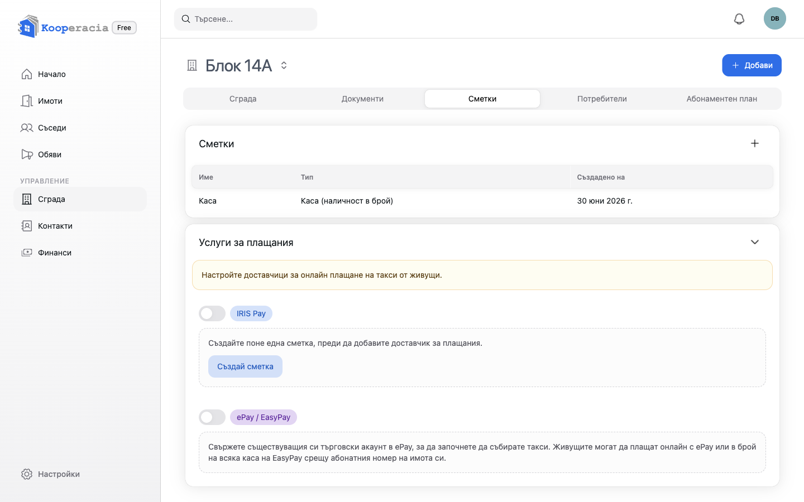Open the Финанси section
This screenshot has height=502, width=804.
pos(80,253)
